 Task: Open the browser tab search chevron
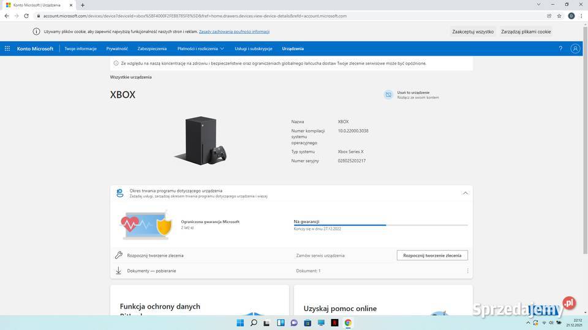click(538, 4)
